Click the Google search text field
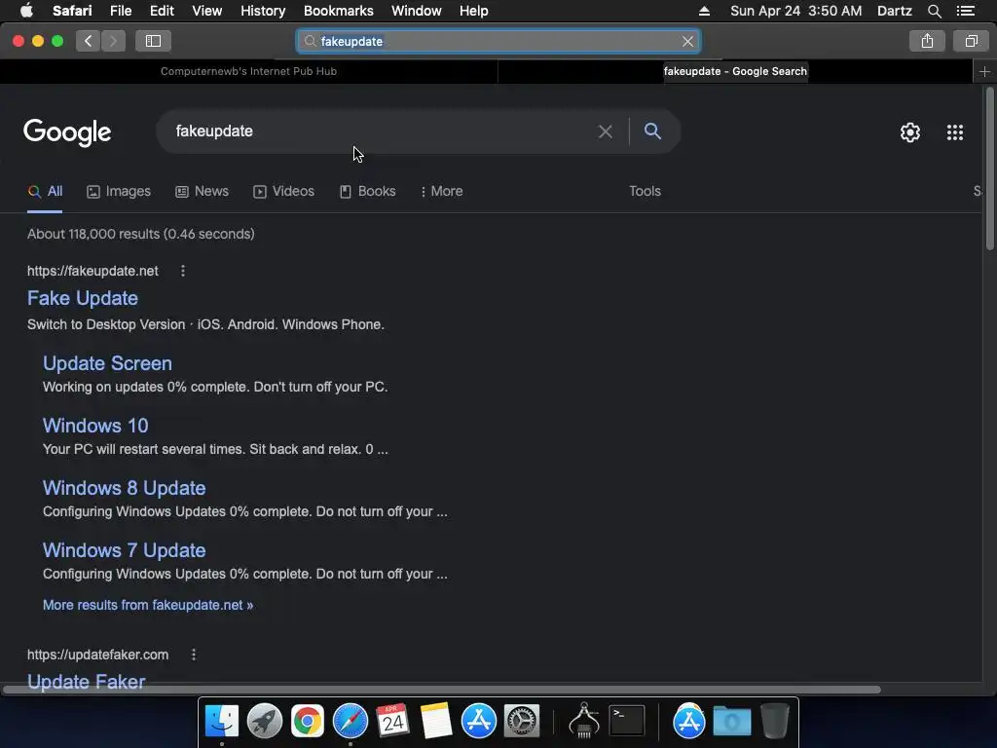Screen dimensions: 997x748 point(382,131)
